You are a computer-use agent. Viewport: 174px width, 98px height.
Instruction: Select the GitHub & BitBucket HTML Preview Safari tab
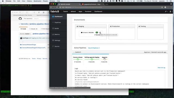(x=23, y=15)
